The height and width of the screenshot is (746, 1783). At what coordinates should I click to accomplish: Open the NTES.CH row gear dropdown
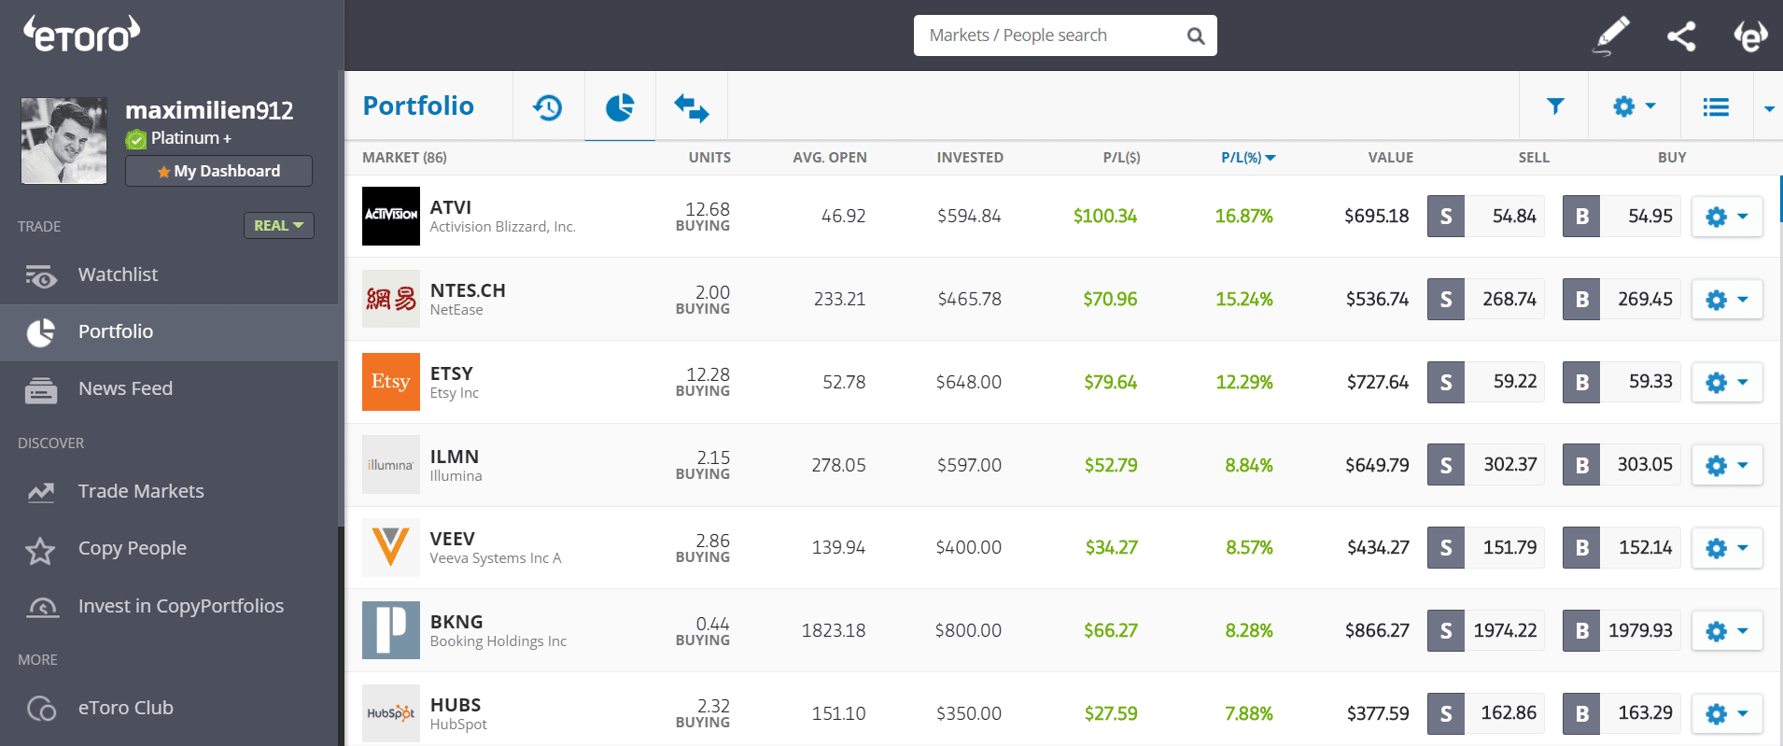coord(1727,300)
